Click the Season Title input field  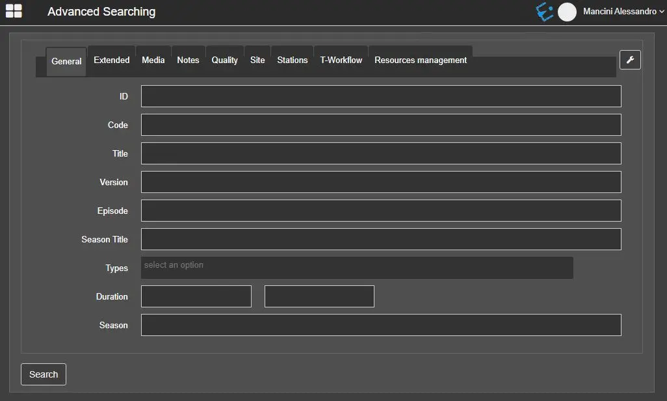[380, 239]
